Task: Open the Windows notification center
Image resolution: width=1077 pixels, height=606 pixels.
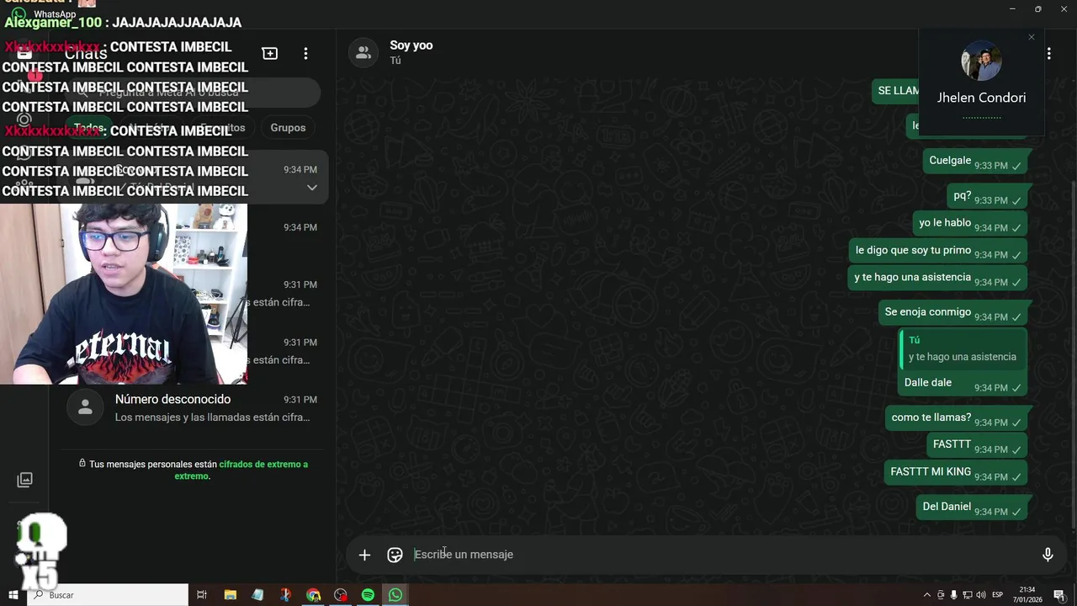Action: click(x=1059, y=595)
